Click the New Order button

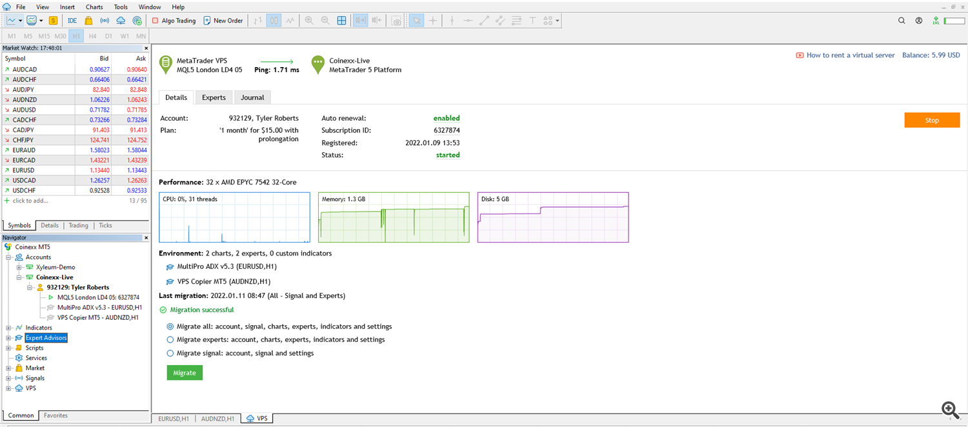(223, 21)
